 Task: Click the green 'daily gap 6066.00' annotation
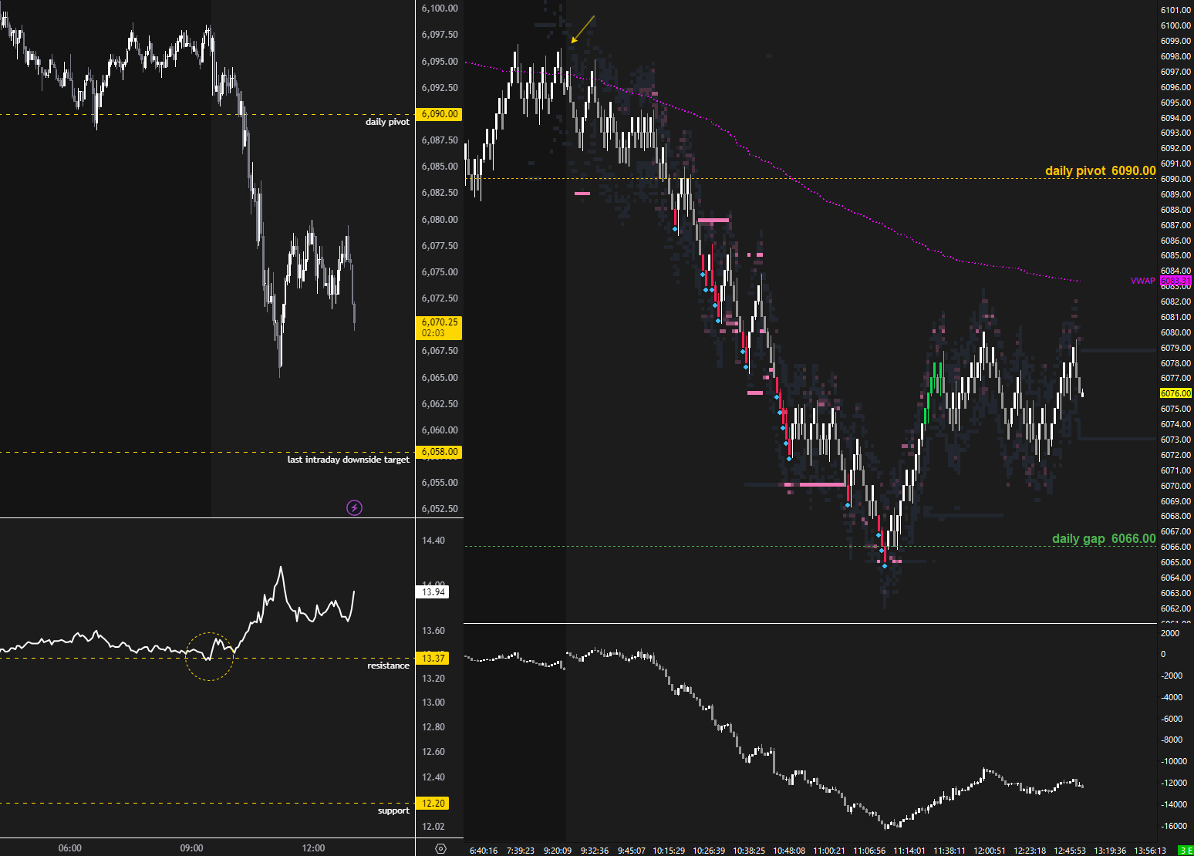coord(1104,538)
